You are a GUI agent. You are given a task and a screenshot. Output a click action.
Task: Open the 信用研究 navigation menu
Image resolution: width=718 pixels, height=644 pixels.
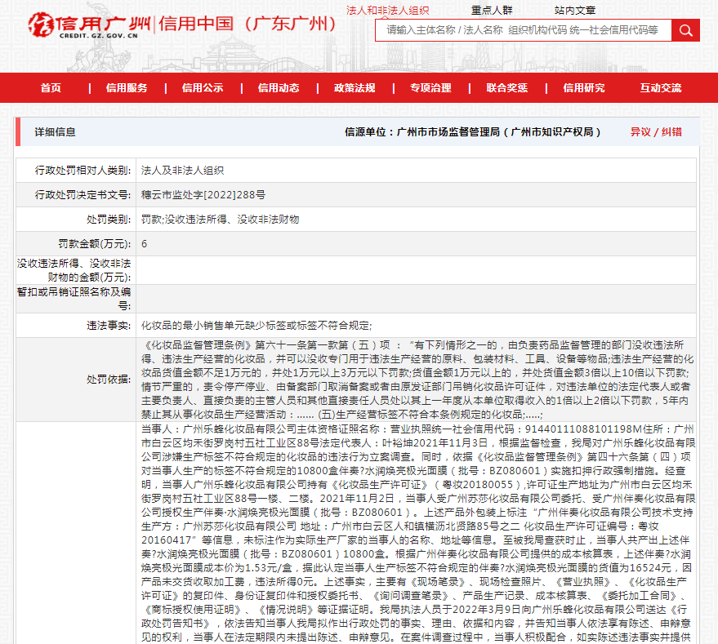(x=584, y=88)
